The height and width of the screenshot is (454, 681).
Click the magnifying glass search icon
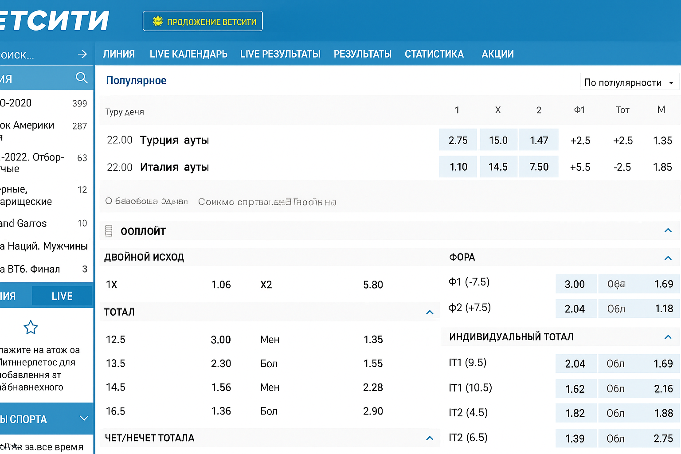(82, 78)
